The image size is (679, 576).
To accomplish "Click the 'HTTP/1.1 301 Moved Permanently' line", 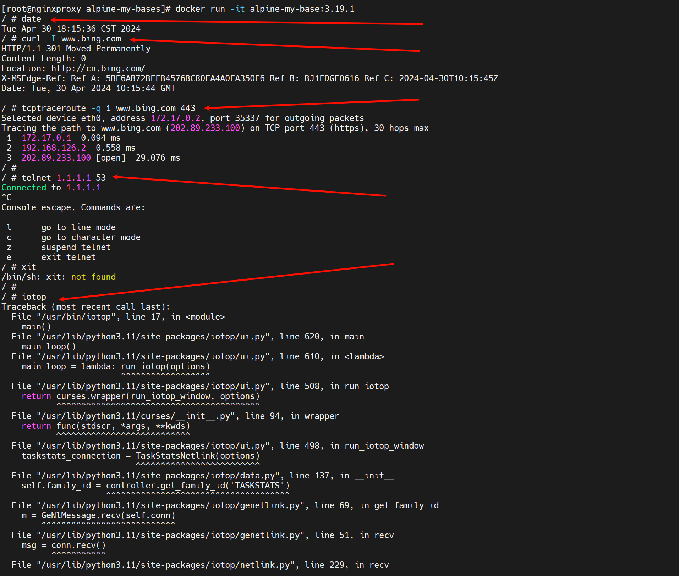I will 76,49.
